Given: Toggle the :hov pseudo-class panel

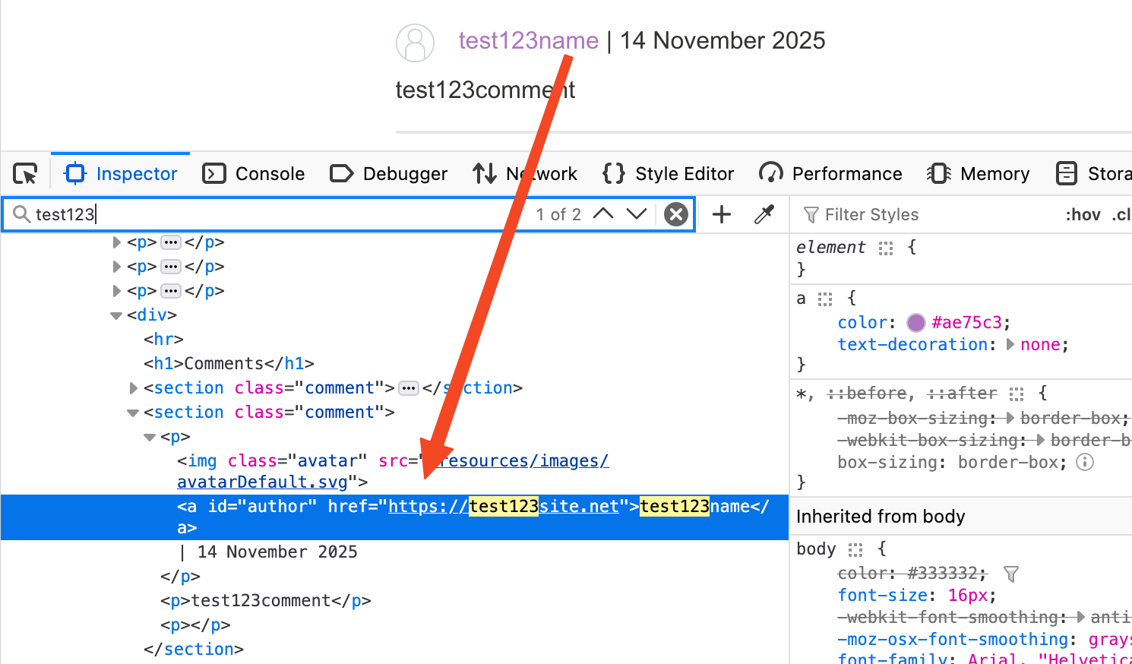Looking at the screenshot, I should coord(1083,215).
